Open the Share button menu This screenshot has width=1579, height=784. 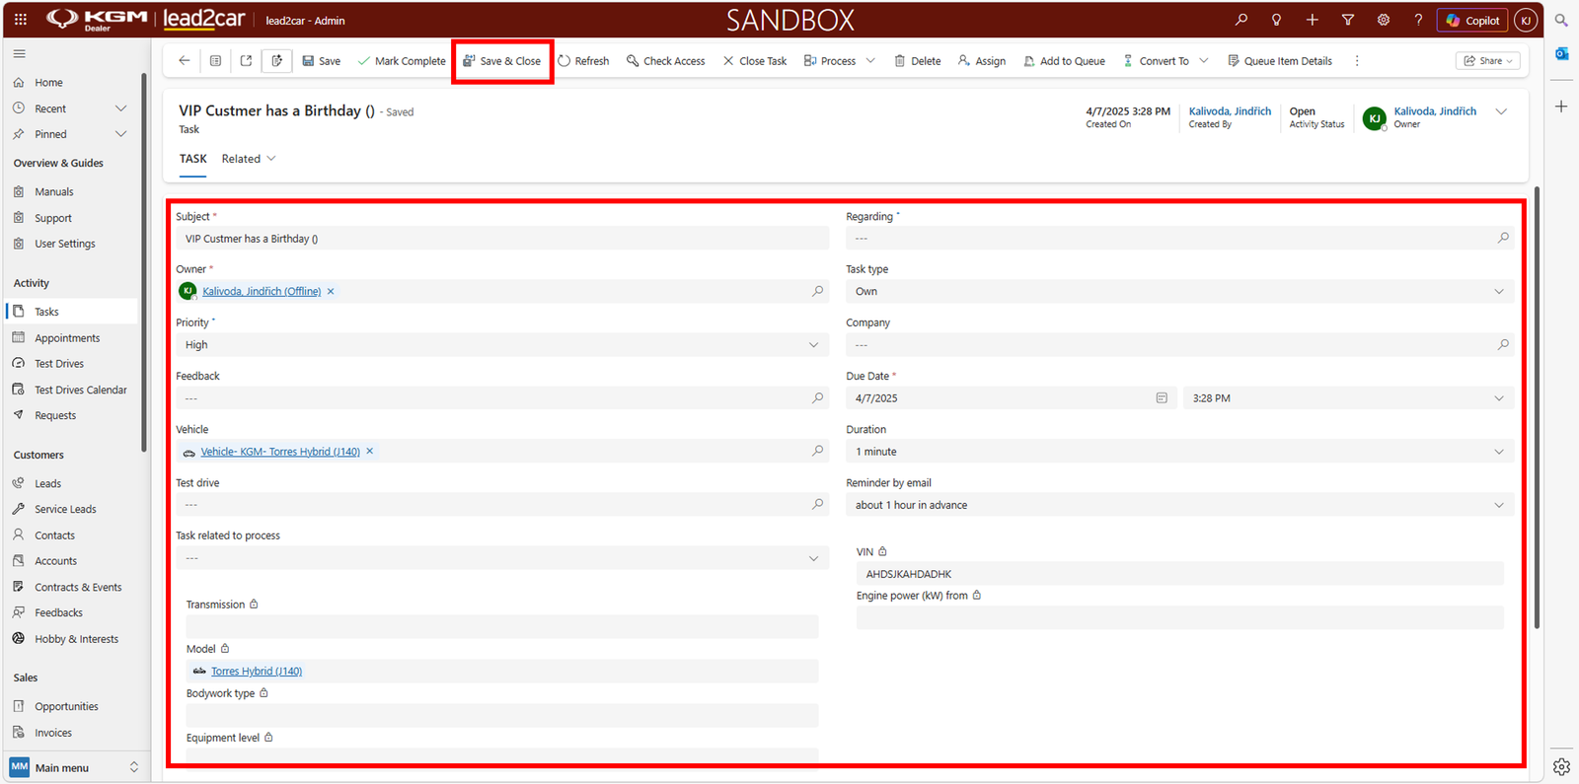pos(1487,61)
